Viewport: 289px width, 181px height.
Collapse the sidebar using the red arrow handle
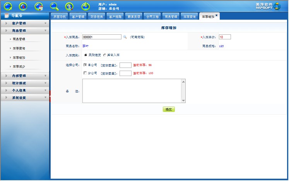point(50,96)
